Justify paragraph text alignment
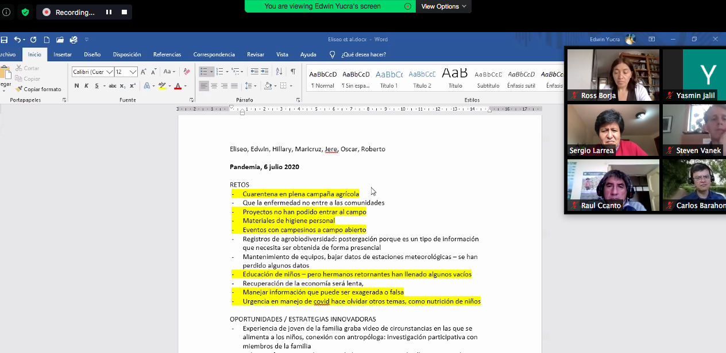 tap(234, 86)
